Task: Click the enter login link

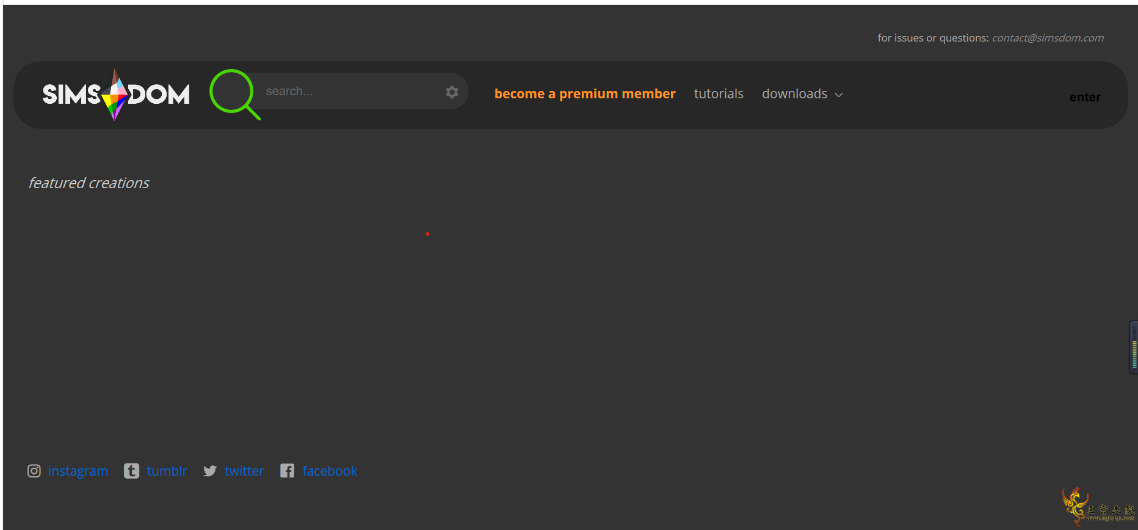Action: [1085, 97]
